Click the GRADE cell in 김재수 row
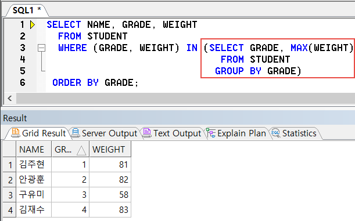This screenshot has height=221, width=355. pos(70,210)
